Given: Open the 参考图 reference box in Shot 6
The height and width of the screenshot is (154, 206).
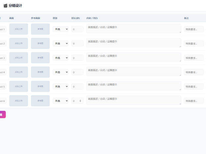Looking at the screenshot, I should [40, 101].
